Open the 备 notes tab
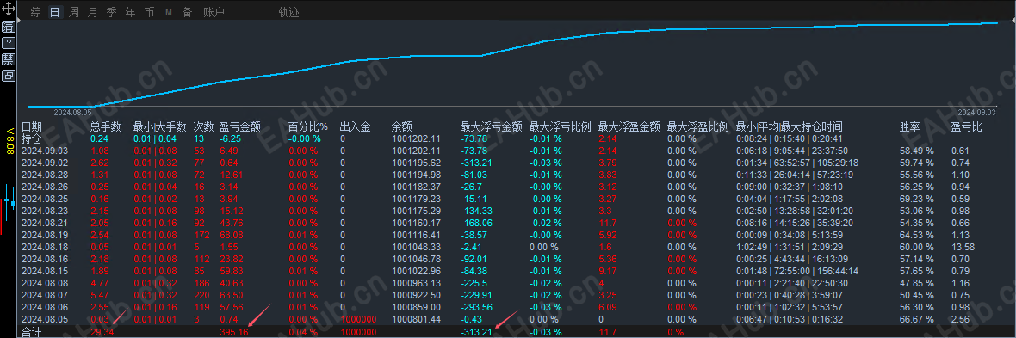The width and height of the screenshot is (1016, 338). coord(187,12)
